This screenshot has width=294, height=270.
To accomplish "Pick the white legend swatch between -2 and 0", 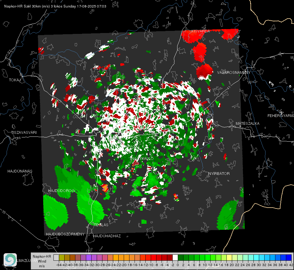I will 175,257.
